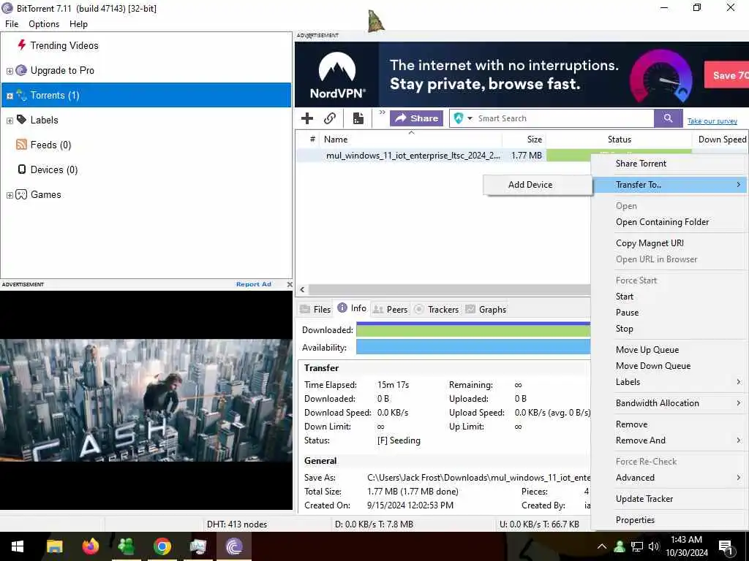This screenshot has height=561, width=749.
Task: Expand the Remove And submenu
Action: (x=669, y=440)
